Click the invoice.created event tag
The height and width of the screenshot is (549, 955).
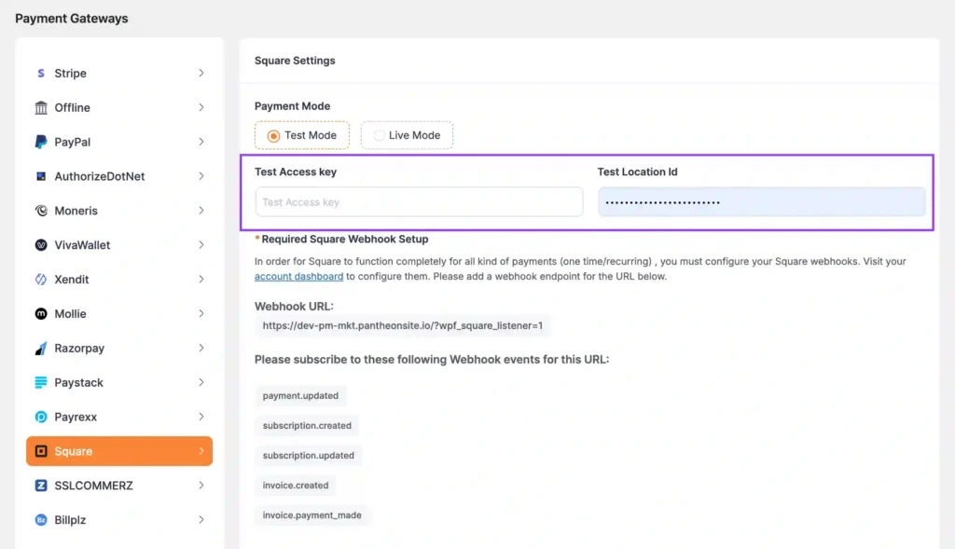click(296, 486)
